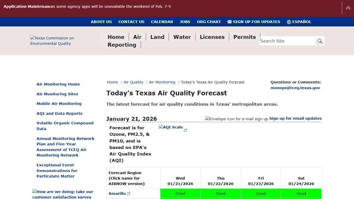Select the Licenses navigation tab
This screenshot has width=354, height=199.
pyautogui.click(x=212, y=37)
